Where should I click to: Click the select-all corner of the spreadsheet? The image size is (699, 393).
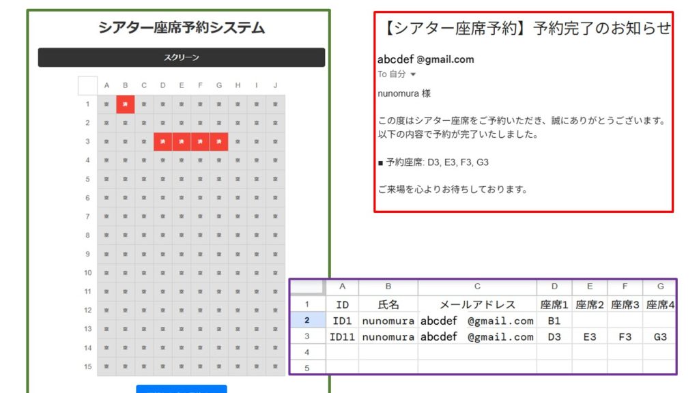(x=307, y=287)
